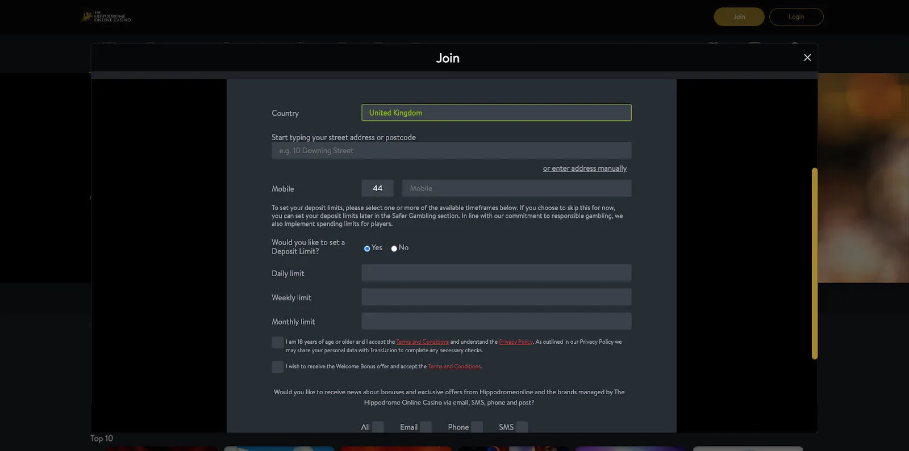Tick the All marketing checkbox
909x451 pixels.
[378, 427]
